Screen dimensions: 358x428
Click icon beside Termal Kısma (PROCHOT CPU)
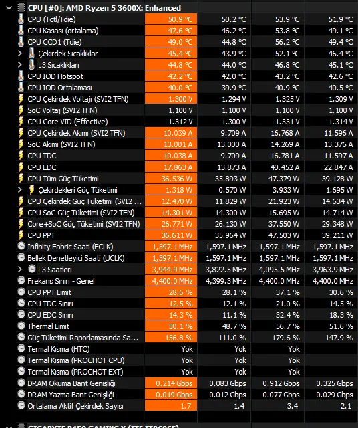[x=21, y=360]
